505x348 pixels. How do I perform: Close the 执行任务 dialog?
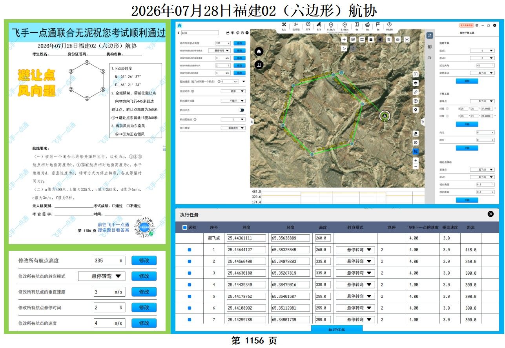490,214
